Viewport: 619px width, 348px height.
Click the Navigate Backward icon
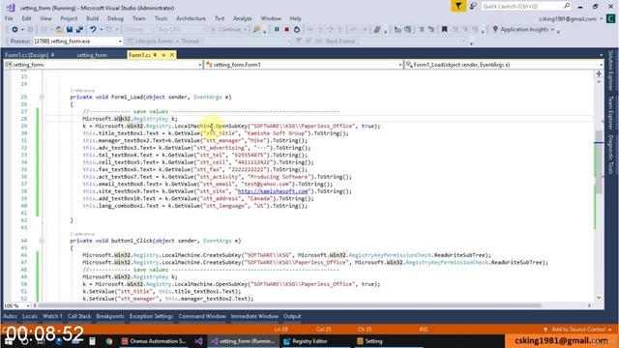[15, 30]
